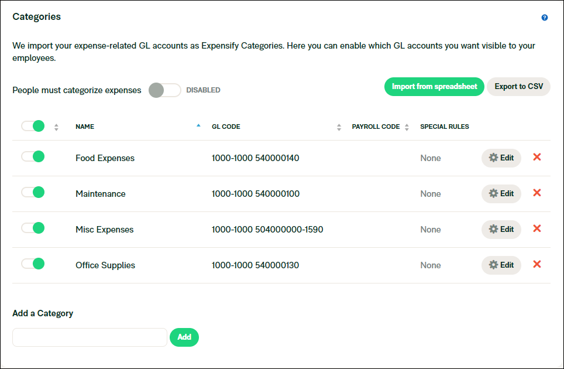This screenshot has height=369, width=564.
Task: Sort categories by Name column arrow
Action: (198, 125)
